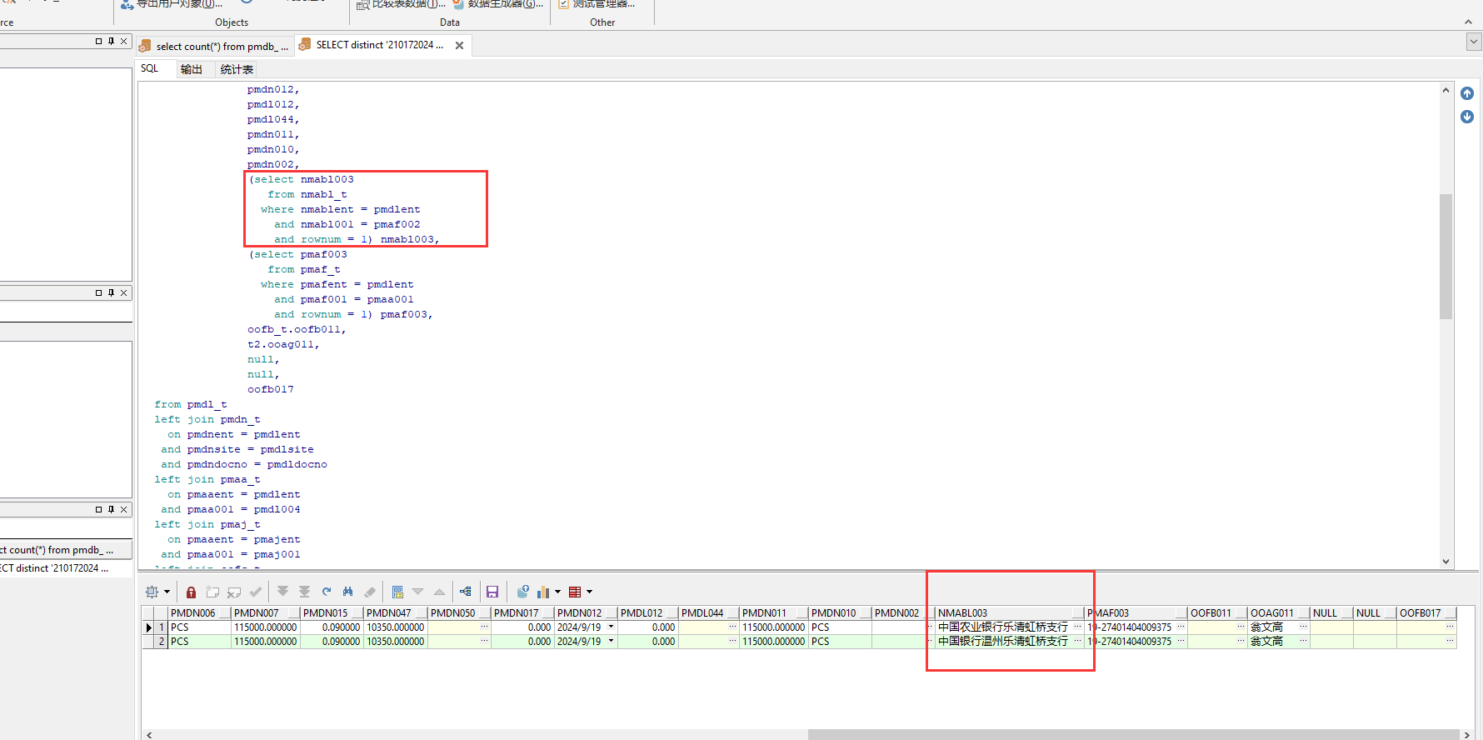
Task: Open the select count(*) from pmdb_ tab
Action: point(214,46)
